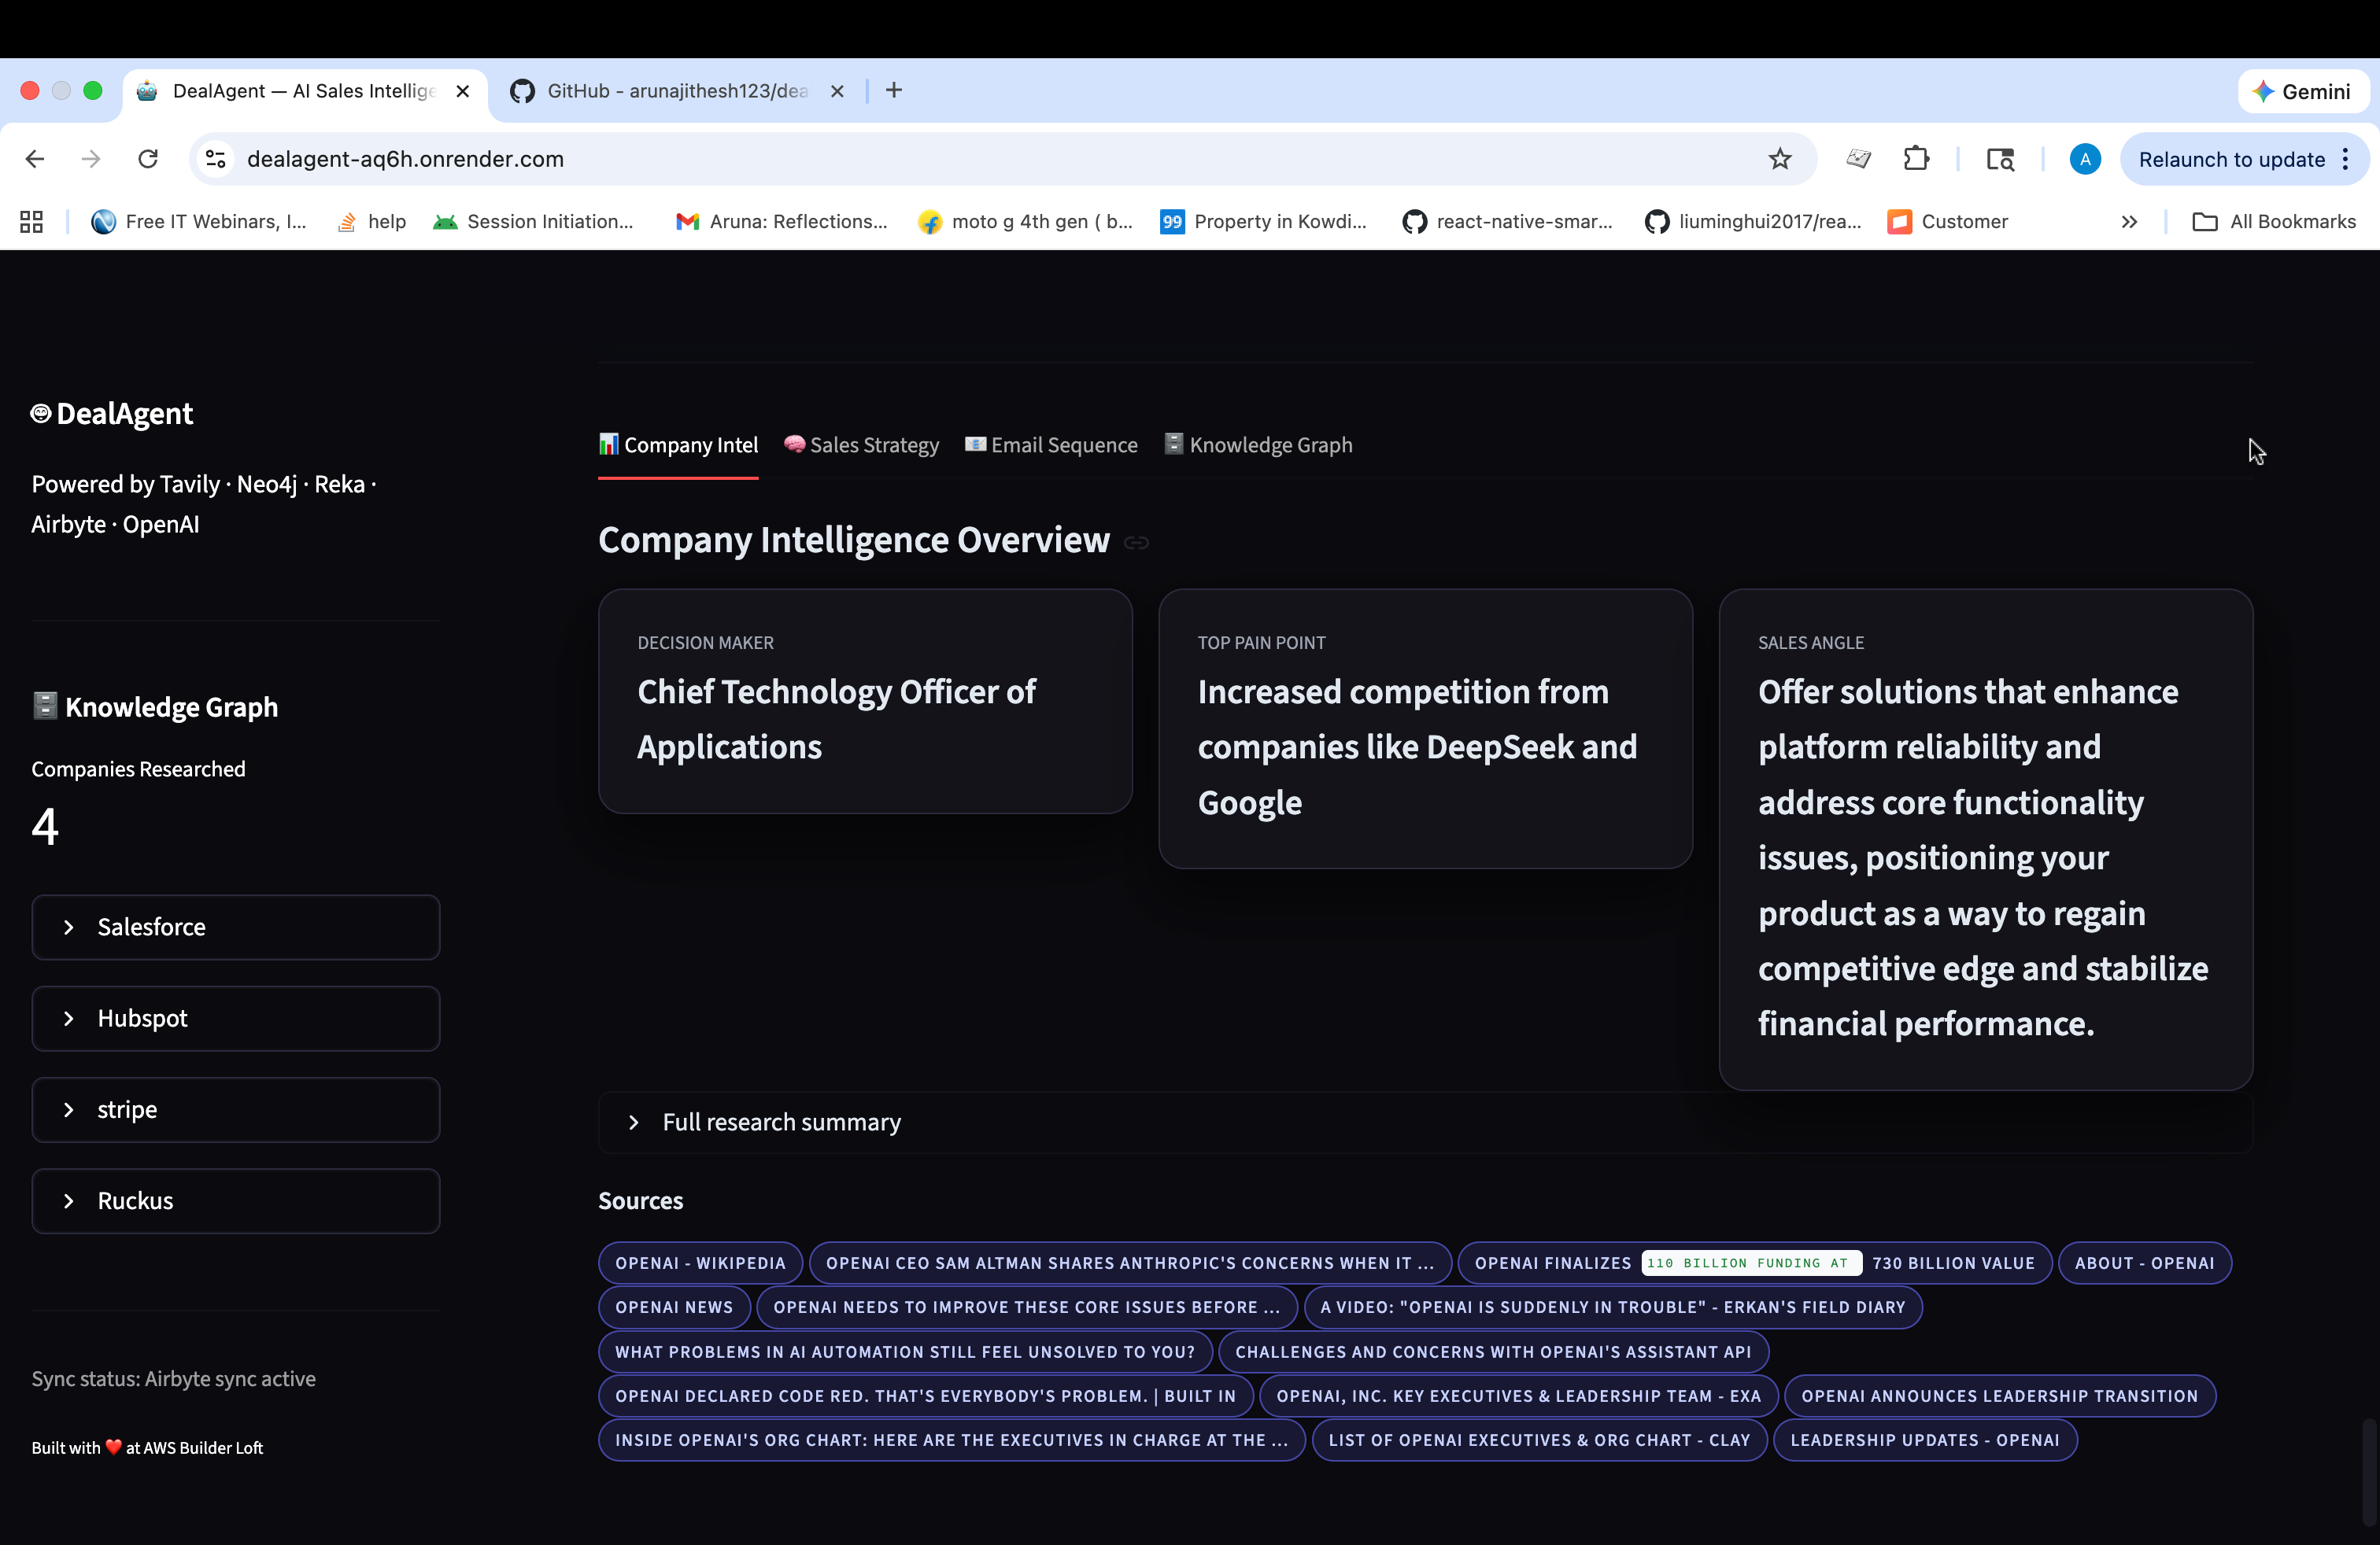2380x1545 pixels.
Task: Switch to the Sales Strategy tab
Action: coord(861,446)
